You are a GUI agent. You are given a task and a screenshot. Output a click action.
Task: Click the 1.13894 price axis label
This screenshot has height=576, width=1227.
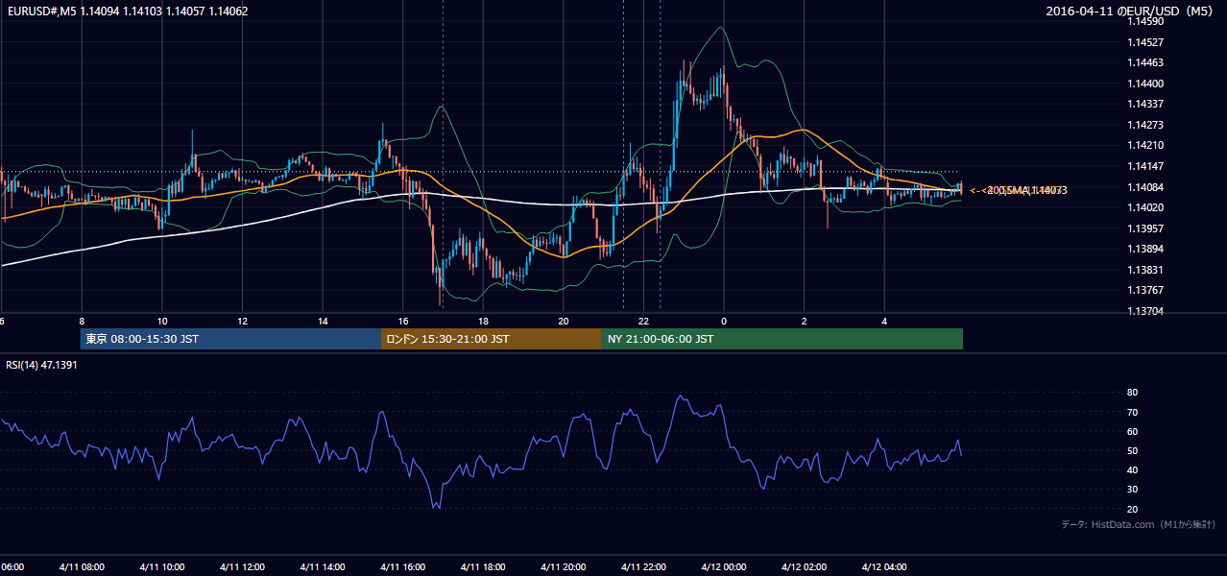pyautogui.click(x=1146, y=249)
